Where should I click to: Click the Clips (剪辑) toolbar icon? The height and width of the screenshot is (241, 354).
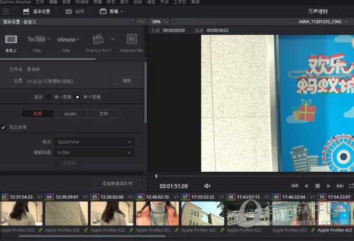103,12
